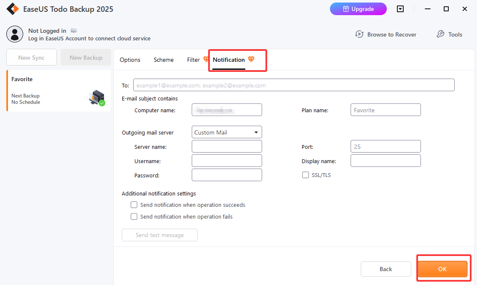The width and height of the screenshot is (477, 285).
Task: Enable the SSL/TLS checkbox
Action: pyautogui.click(x=305, y=175)
